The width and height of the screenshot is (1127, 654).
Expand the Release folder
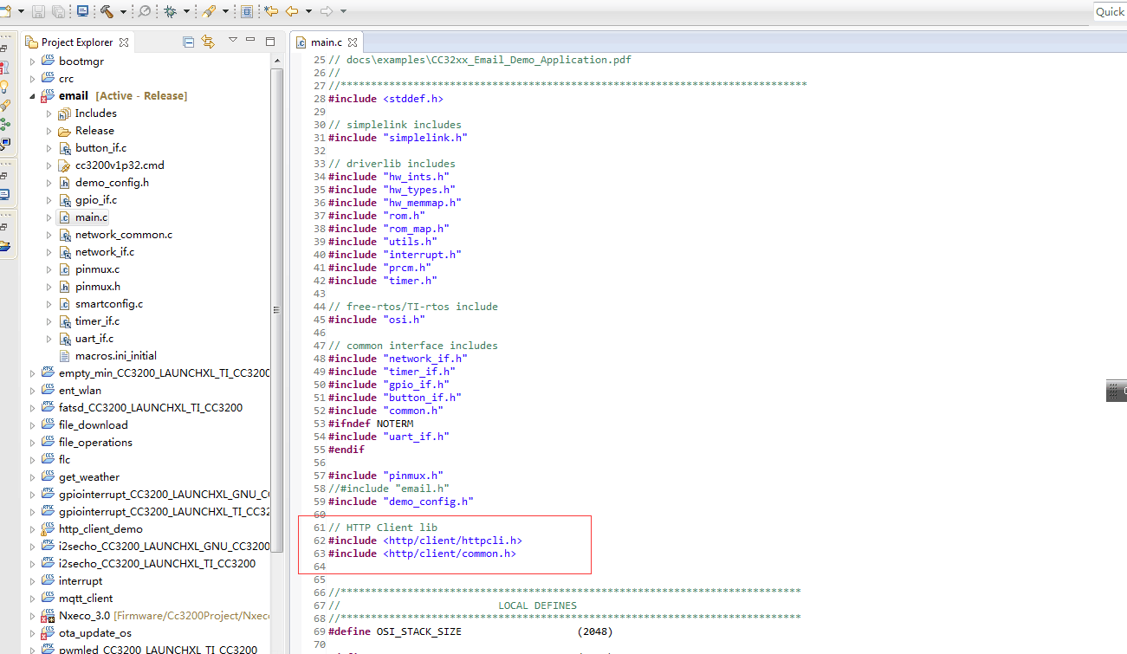point(49,131)
